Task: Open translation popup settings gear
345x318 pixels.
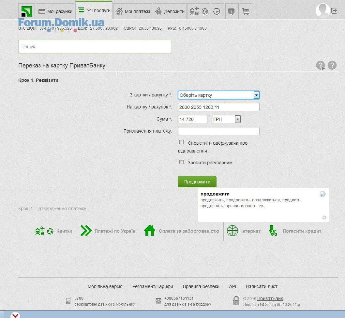Action: pos(324,217)
